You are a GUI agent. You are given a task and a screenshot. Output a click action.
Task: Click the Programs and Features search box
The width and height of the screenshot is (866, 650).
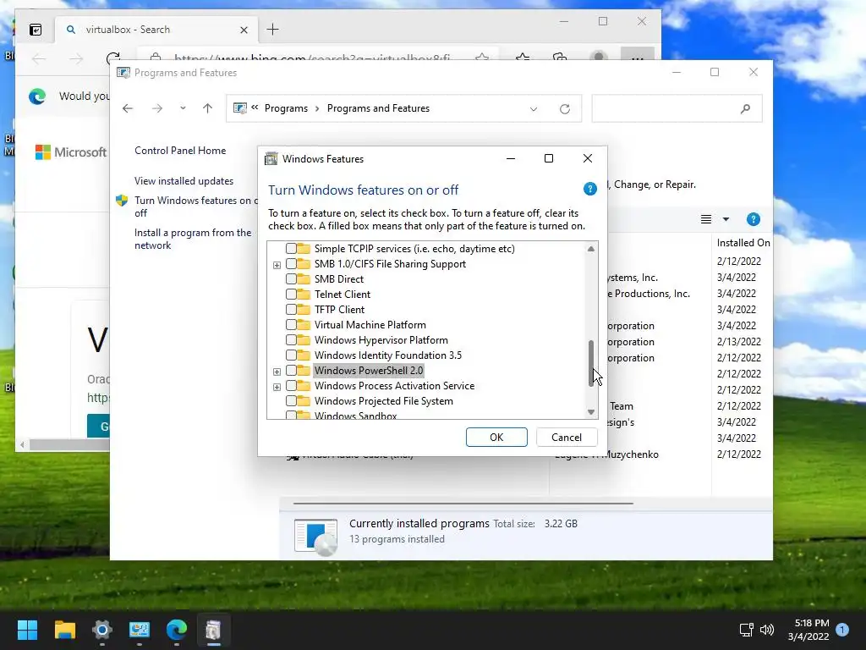point(677,109)
